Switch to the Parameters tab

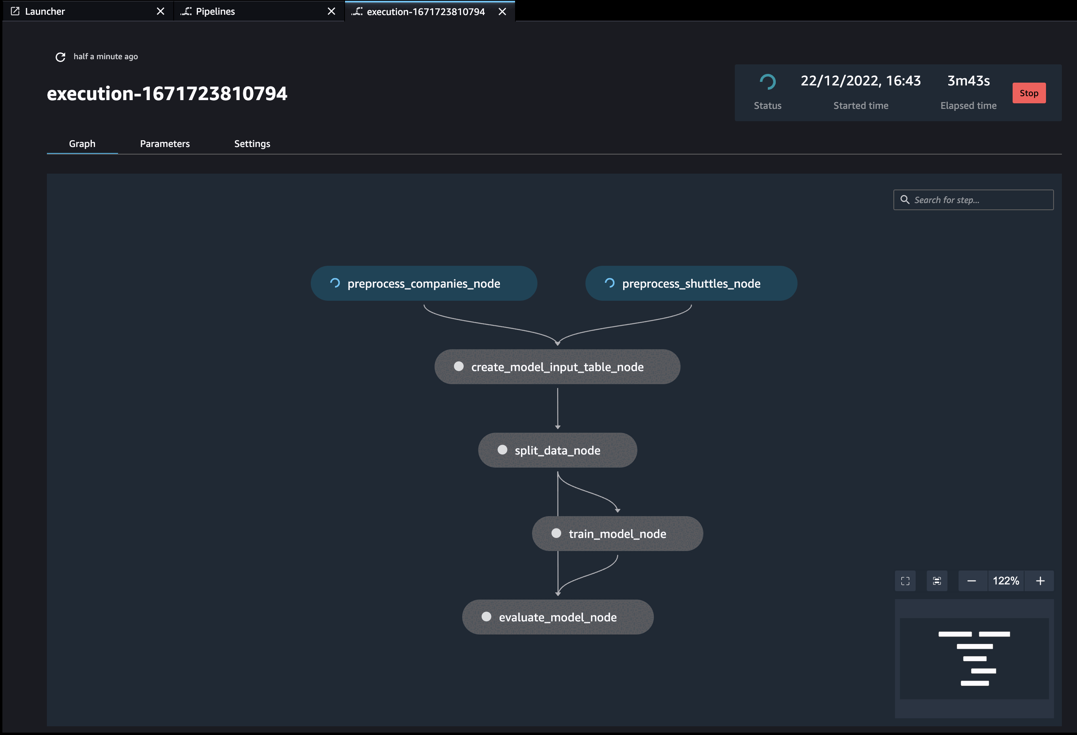(165, 144)
